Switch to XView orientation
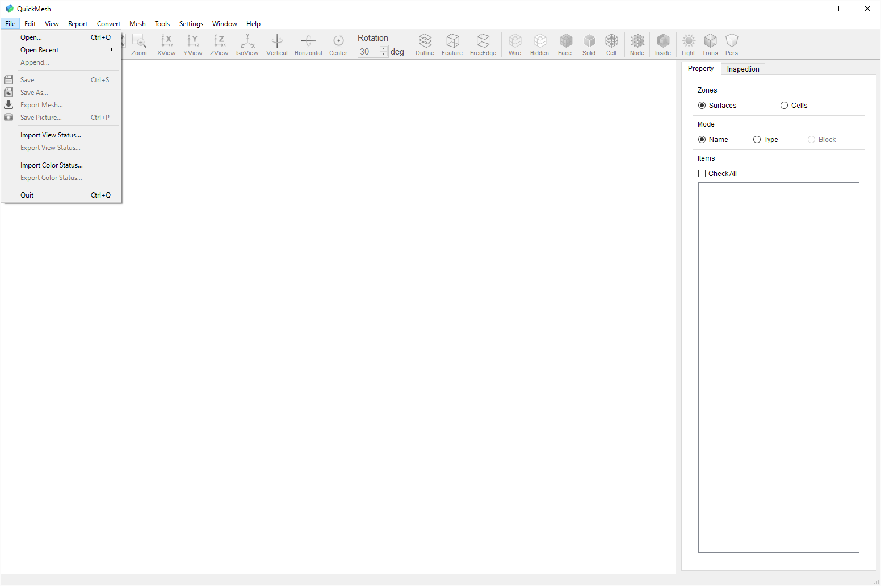 click(x=166, y=44)
